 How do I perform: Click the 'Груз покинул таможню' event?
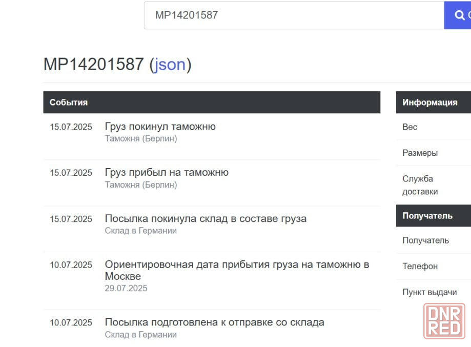point(160,127)
